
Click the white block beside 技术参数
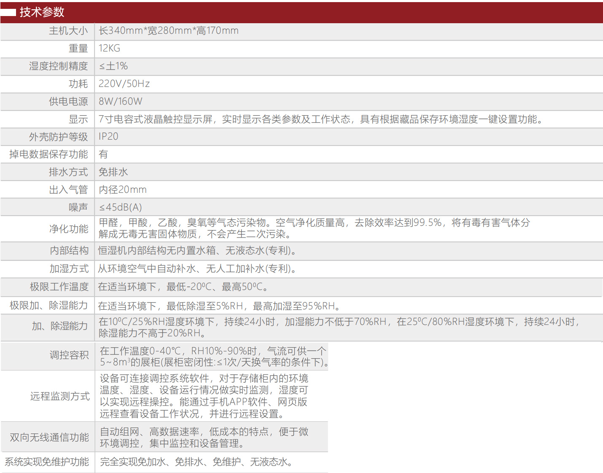click(8, 12)
